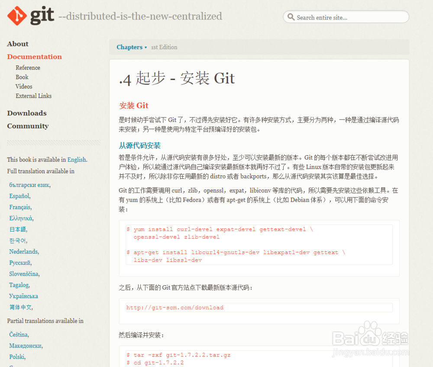
Task: Choose Español translation
Action: tap(20, 196)
